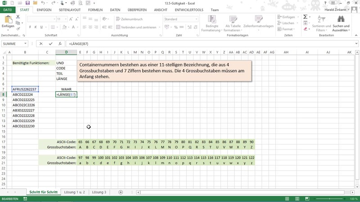The width and height of the screenshot is (360, 202).
Task: Toggle Zeilenumbruch text wrapping
Action: (129, 19)
